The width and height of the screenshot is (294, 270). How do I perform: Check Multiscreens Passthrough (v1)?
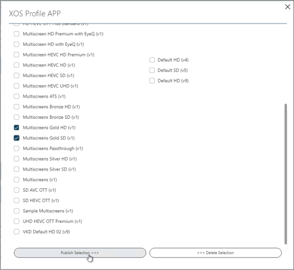(x=16, y=148)
